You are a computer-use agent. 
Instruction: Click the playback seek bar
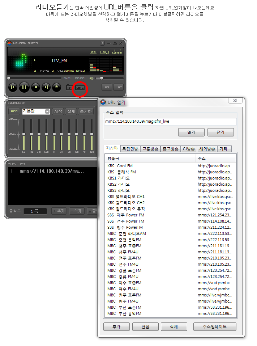click(35, 78)
